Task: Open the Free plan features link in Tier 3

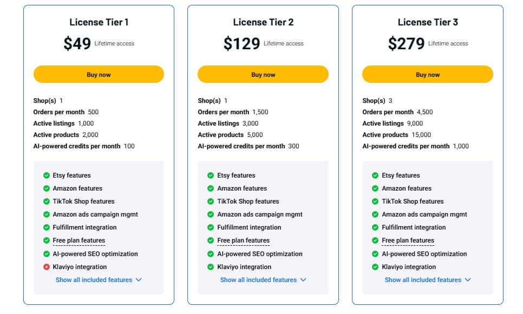Action: [x=408, y=240]
